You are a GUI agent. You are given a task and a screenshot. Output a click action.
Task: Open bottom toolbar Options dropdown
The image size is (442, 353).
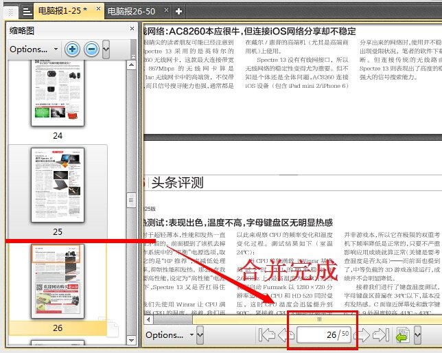click(170, 335)
